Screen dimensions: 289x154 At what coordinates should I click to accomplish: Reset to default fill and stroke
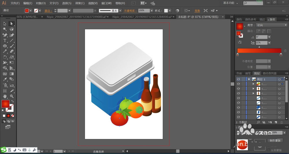pyautogui.click(x=3, y=110)
